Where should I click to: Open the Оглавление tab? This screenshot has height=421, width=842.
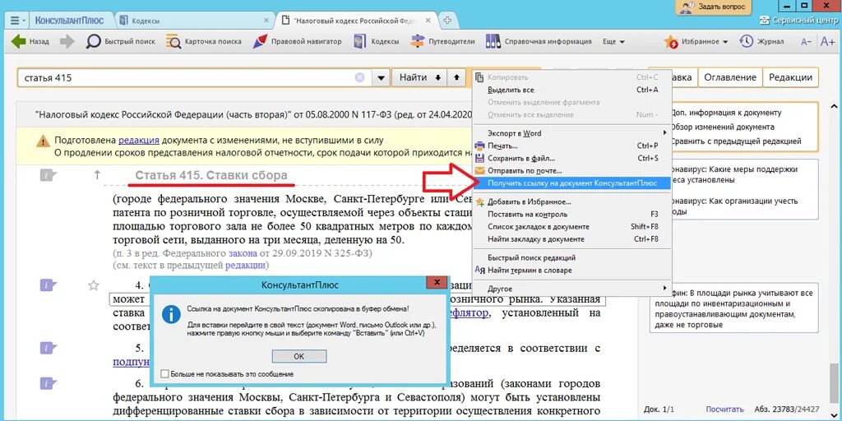click(x=730, y=77)
